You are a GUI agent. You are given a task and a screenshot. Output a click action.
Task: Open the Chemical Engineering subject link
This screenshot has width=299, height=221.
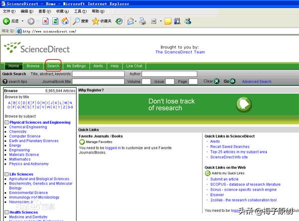pos(28,127)
